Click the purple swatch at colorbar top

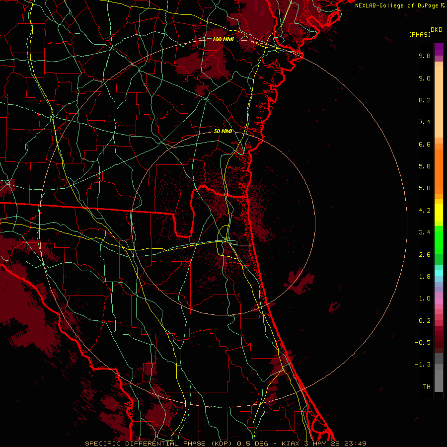tap(439, 50)
